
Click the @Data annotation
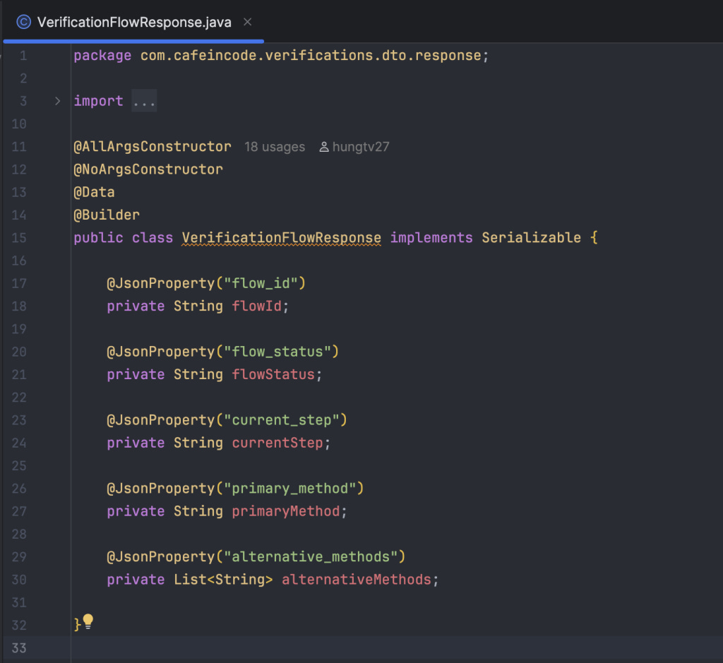click(x=94, y=192)
